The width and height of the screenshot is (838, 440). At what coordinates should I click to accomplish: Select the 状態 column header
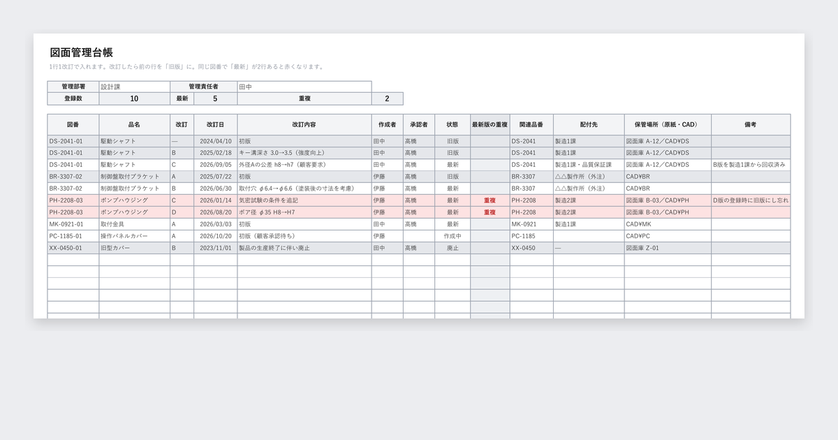tap(453, 124)
